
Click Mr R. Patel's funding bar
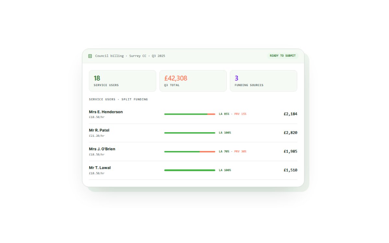pyautogui.click(x=190, y=133)
